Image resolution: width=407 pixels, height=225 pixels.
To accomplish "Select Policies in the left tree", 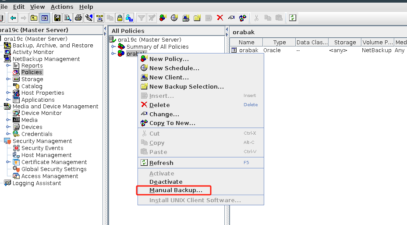I will 32,72.
